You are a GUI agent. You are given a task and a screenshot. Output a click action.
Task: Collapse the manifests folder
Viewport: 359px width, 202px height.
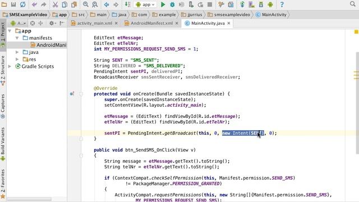(x=17, y=38)
